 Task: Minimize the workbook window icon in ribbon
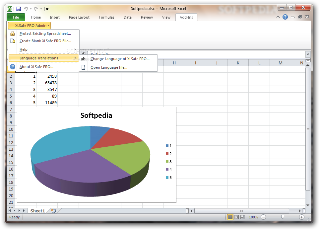click(292, 17)
